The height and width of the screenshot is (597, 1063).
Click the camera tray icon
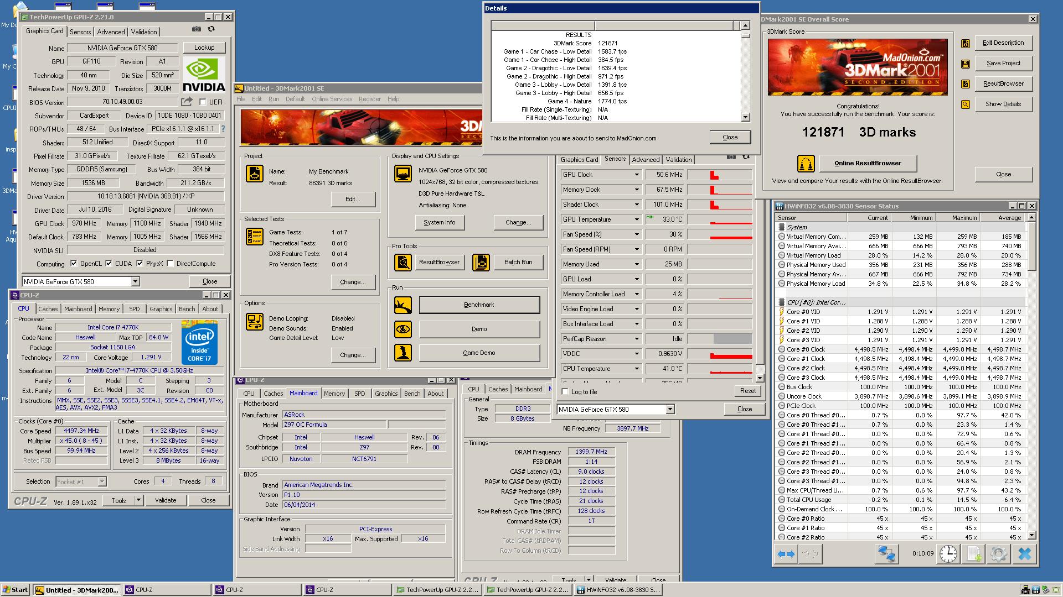[1026, 590]
